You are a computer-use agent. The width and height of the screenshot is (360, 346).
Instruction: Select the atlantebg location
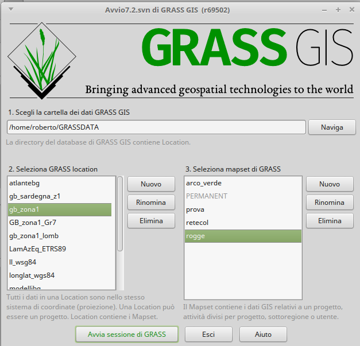point(60,183)
